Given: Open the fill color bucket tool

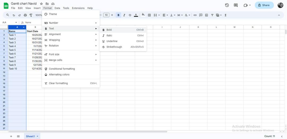Looking at the screenshot, I should (143, 15).
